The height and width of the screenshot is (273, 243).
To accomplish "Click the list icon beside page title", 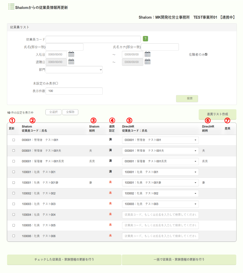I will pyautogui.click(x=11, y=7).
